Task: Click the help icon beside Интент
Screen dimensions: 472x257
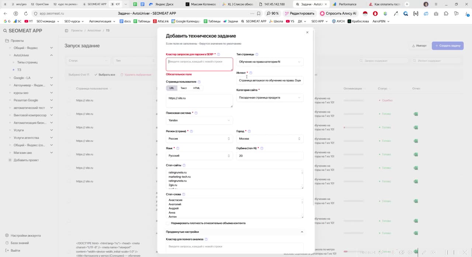Action: [251, 73]
